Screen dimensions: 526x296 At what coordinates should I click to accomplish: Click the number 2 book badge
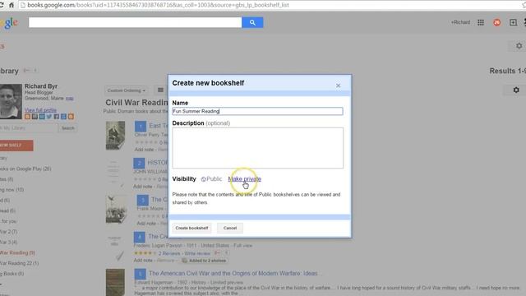[139, 164]
